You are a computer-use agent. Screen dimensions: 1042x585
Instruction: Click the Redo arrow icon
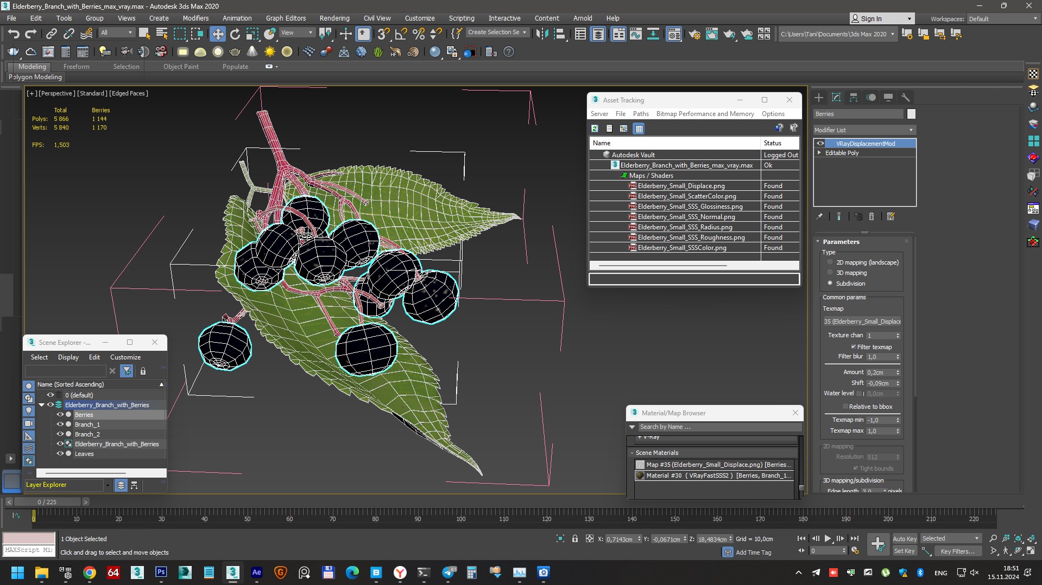tap(31, 34)
